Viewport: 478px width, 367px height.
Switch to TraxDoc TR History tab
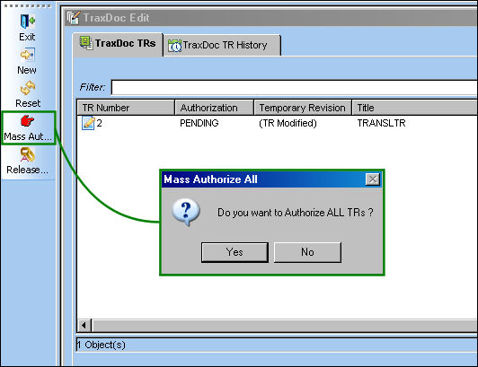(x=222, y=46)
